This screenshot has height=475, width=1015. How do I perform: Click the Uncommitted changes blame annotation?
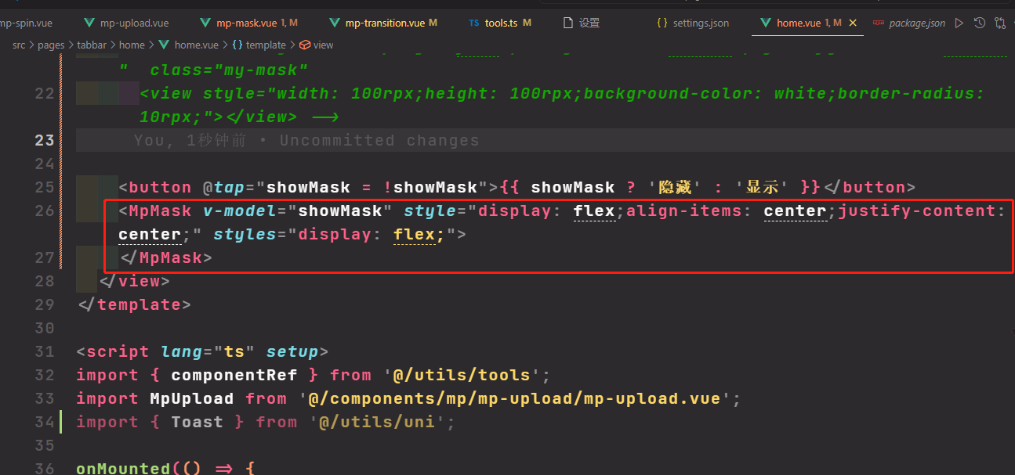(306, 141)
